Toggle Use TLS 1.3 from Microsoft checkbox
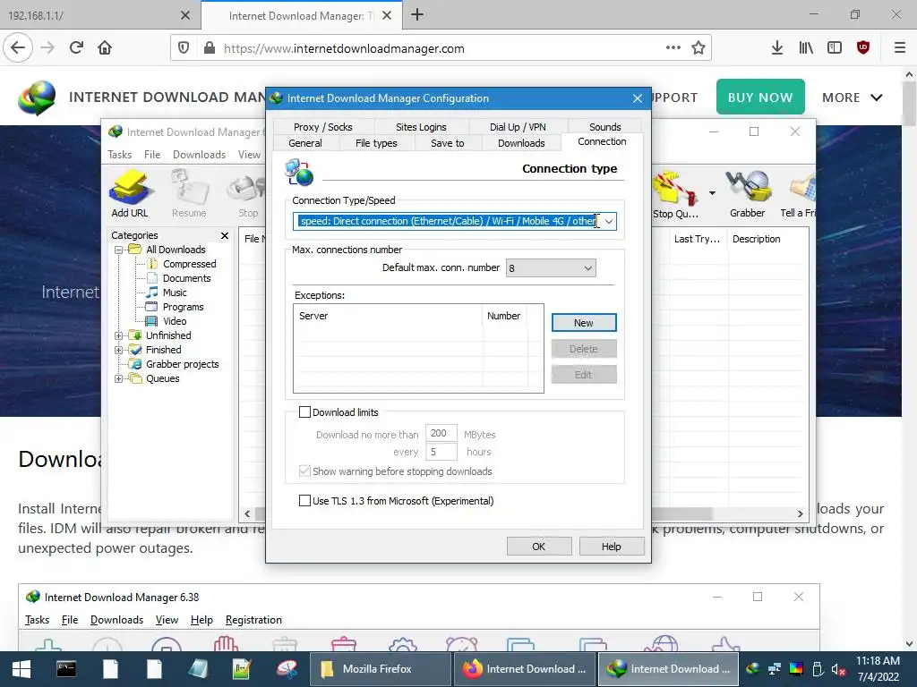The image size is (917, 687). tap(304, 501)
